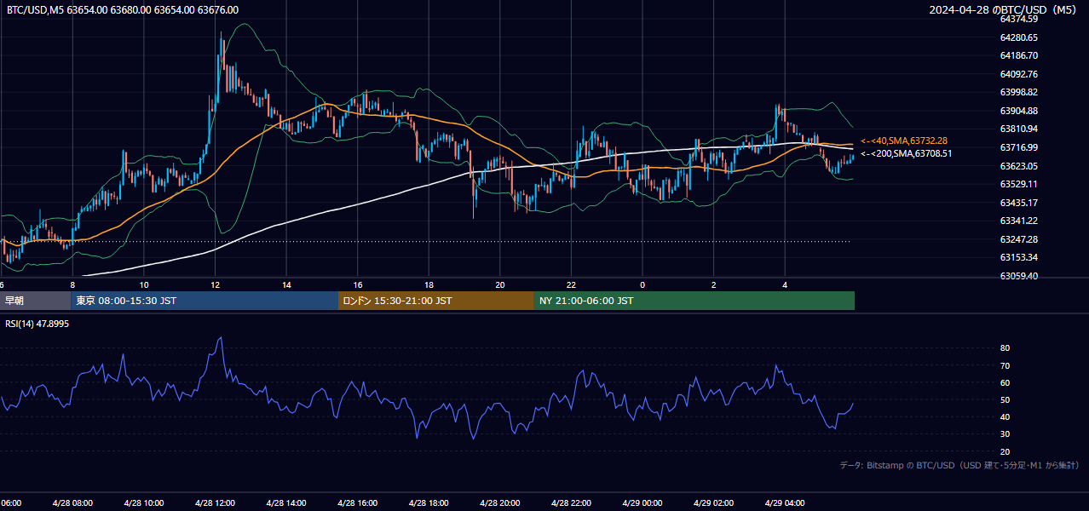Viewport: 1089px width, 511px height.
Task: Click the 63247.28 price axis label
Action: point(1019,239)
